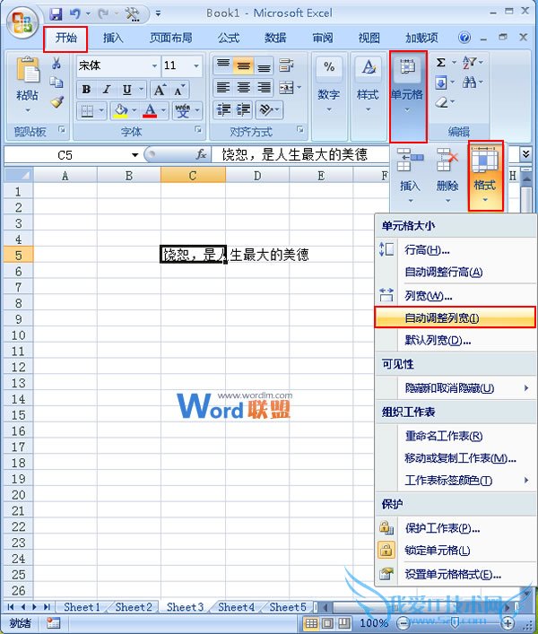This screenshot has width=538, height=634.
Task: Open Format (格式) dropdown
Action: click(485, 176)
